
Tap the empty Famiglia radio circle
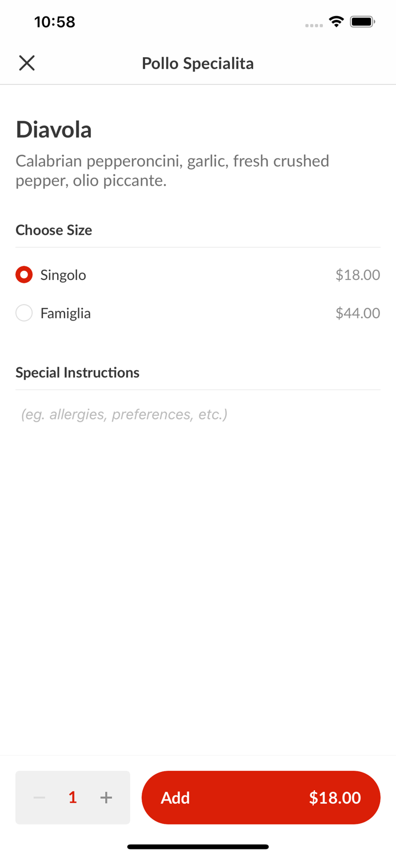[24, 313]
